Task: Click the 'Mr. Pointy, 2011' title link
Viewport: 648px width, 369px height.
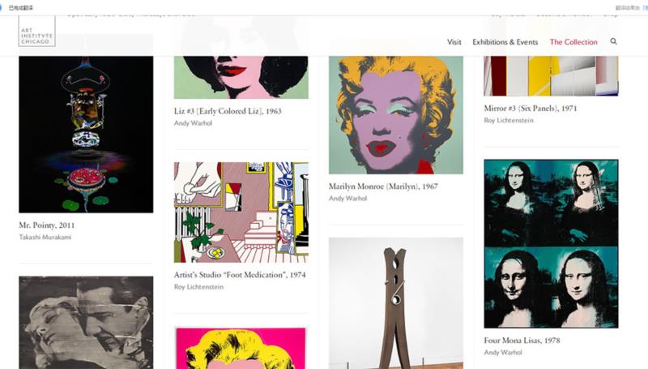Action: [47, 225]
